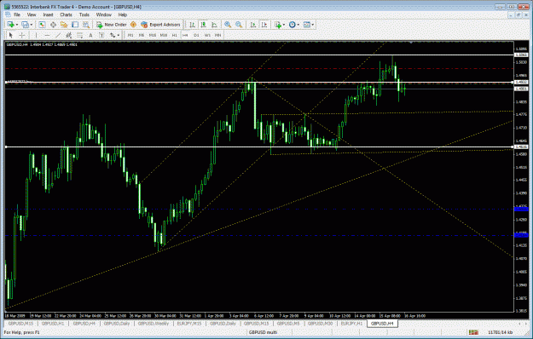Switch to bar chart display

[192, 25]
